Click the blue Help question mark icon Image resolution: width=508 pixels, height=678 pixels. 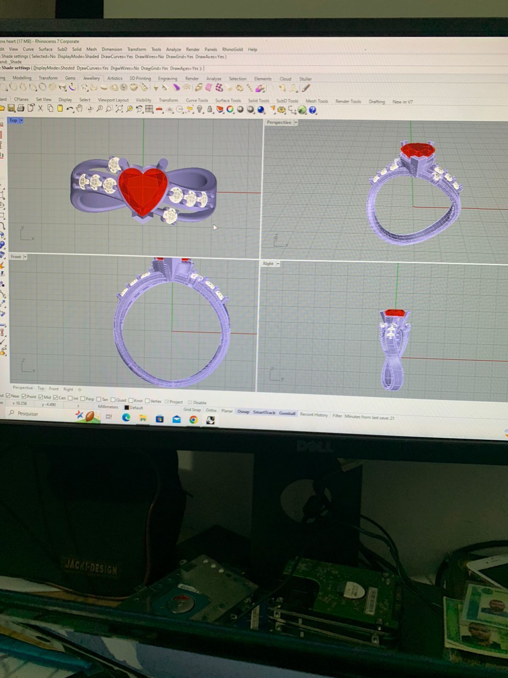[x=312, y=110]
